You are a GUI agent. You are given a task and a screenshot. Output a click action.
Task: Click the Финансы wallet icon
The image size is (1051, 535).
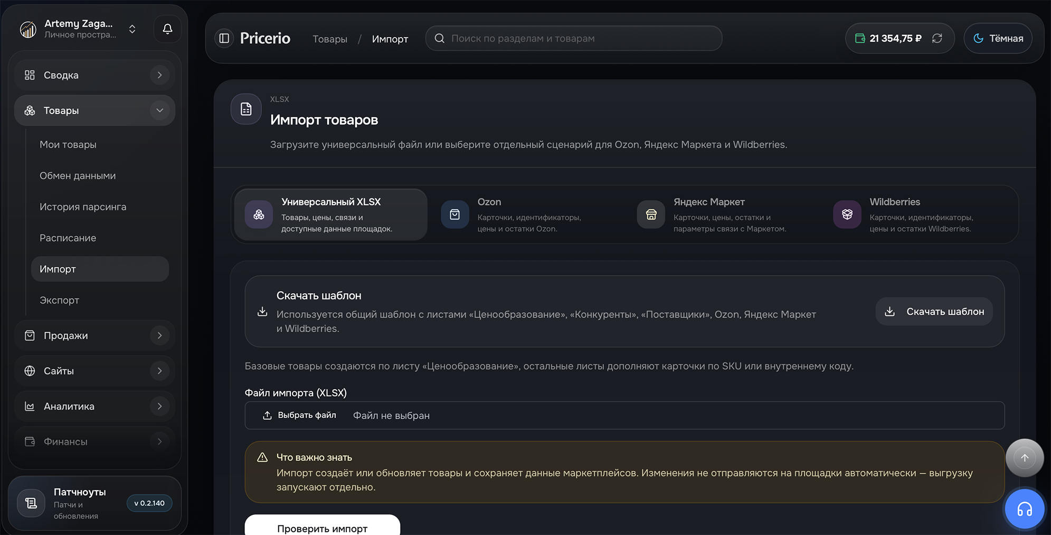click(30, 442)
